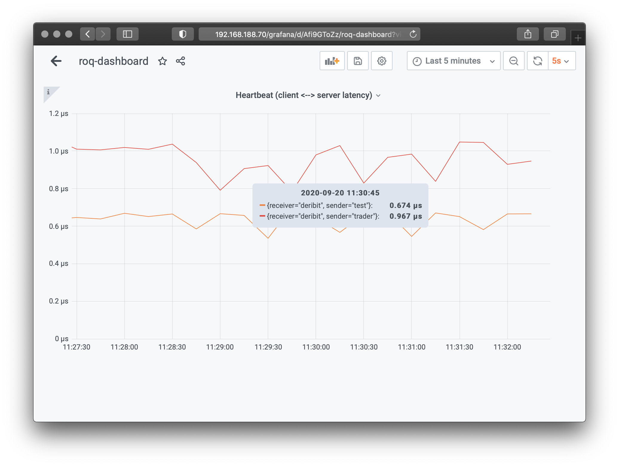Show Safari tab overview
This screenshot has height=466, width=619.
[555, 34]
